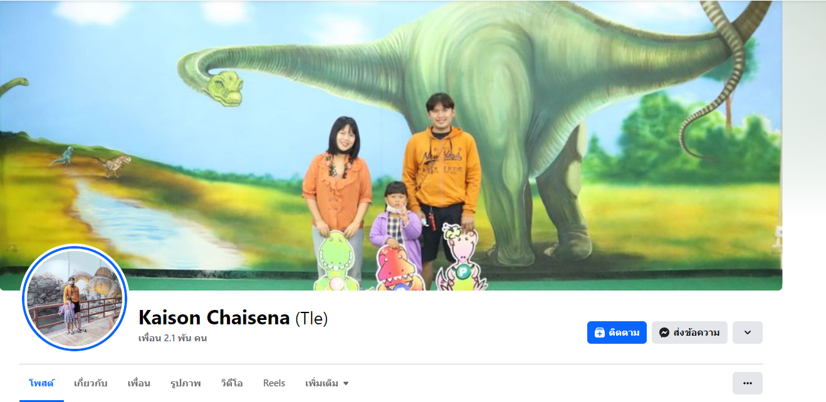Screen dimensions: 826x402
Task: Open the Reels tab
Action: click(274, 383)
